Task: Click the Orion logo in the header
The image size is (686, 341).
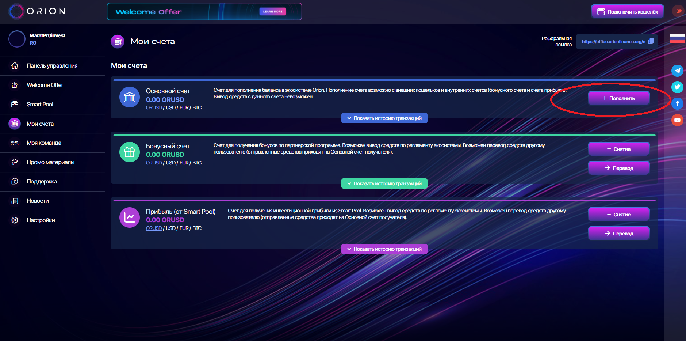Action: coord(37,11)
